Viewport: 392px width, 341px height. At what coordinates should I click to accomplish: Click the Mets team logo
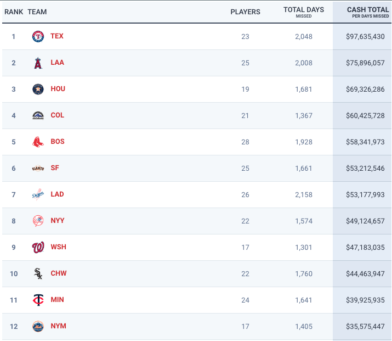(38, 327)
